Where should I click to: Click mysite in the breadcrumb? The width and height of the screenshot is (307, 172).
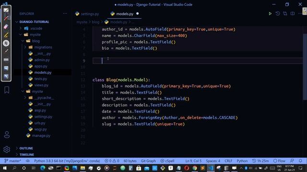click(x=82, y=22)
